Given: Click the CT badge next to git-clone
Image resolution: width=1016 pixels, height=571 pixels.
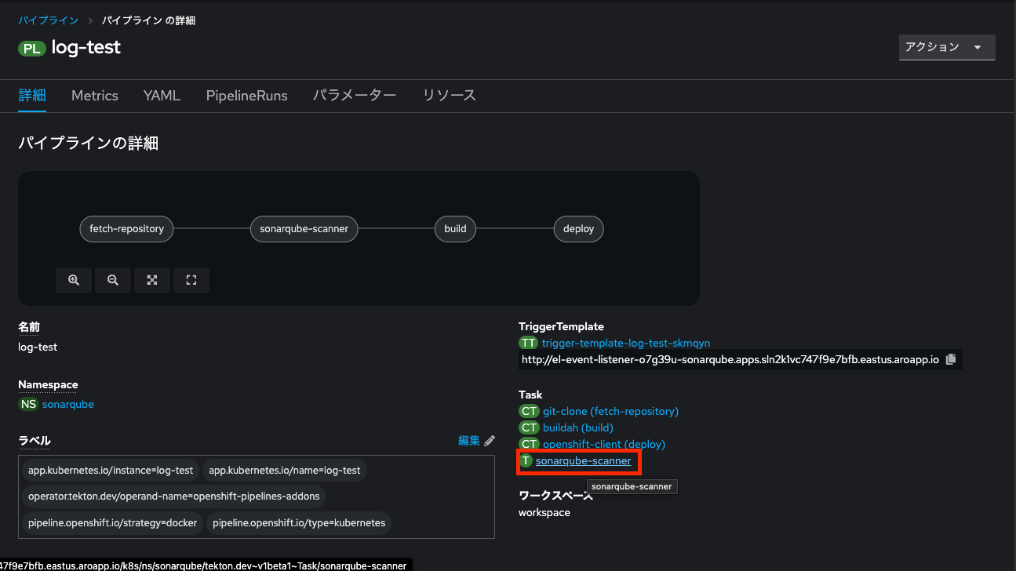Looking at the screenshot, I should coord(529,410).
